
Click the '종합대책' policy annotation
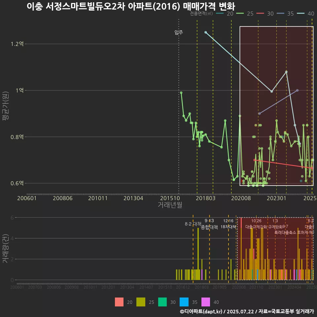[x=209, y=227]
